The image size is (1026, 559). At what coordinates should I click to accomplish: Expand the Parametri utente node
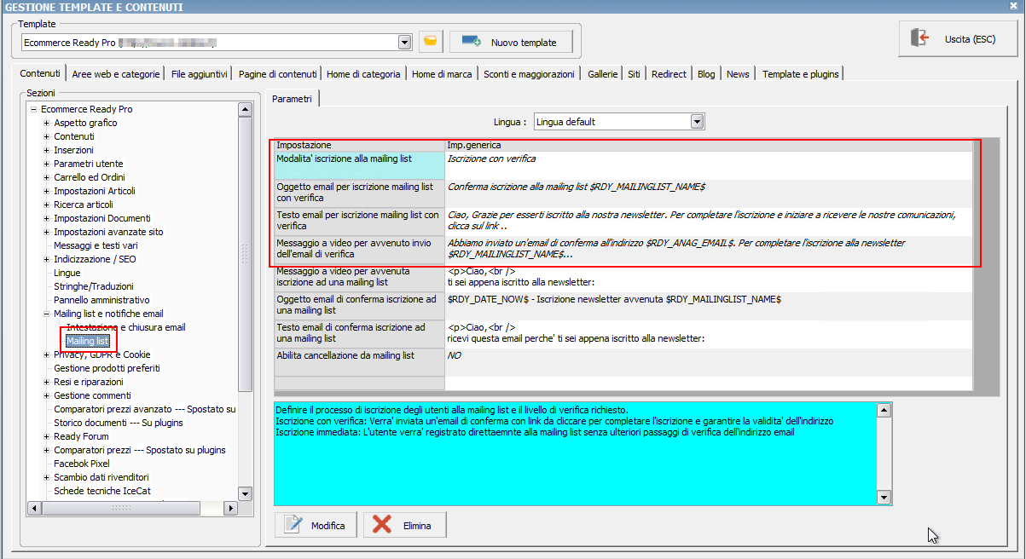(47, 164)
